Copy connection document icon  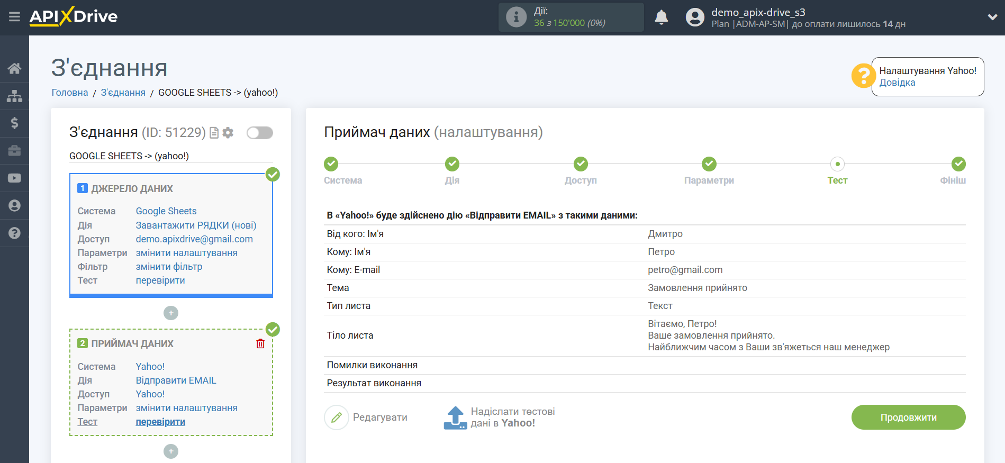pos(214,133)
